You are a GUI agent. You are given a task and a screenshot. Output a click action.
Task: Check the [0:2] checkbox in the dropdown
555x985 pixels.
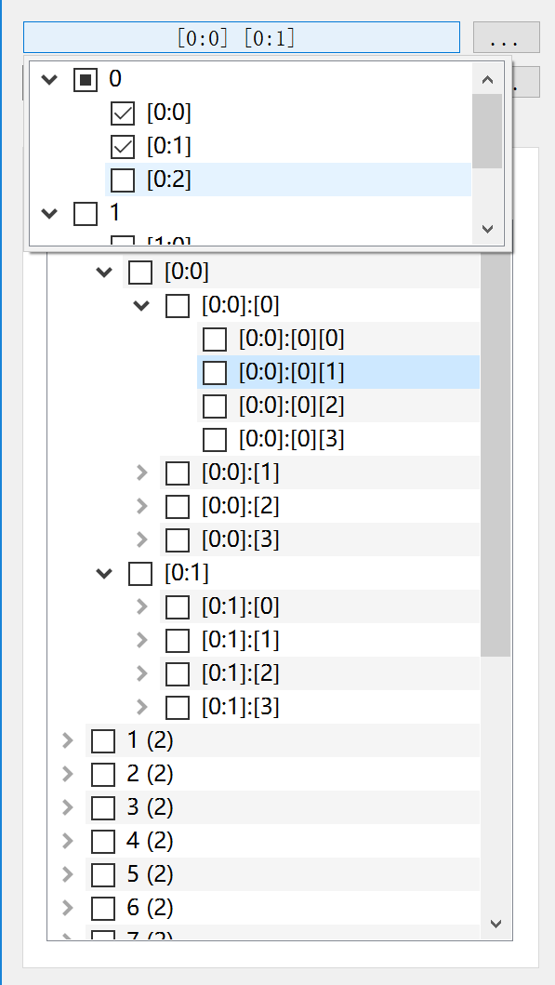pos(122,180)
